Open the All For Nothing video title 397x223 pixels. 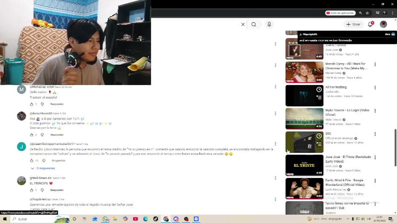(336, 87)
